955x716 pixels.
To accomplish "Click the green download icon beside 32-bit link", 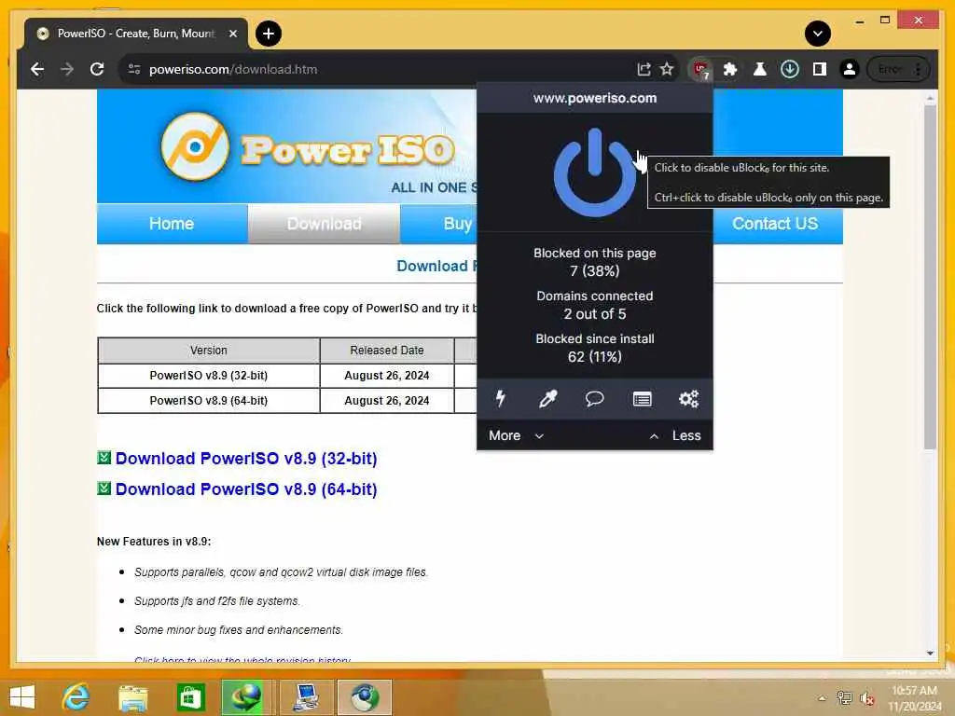I will (104, 457).
